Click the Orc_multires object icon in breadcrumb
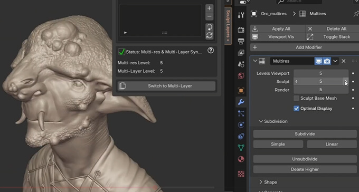This screenshot has height=192, width=359. [254, 14]
